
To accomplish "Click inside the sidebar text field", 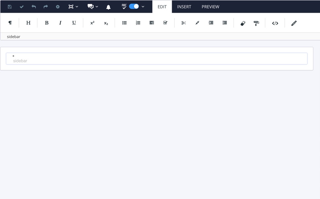I will click(x=157, y=61).
